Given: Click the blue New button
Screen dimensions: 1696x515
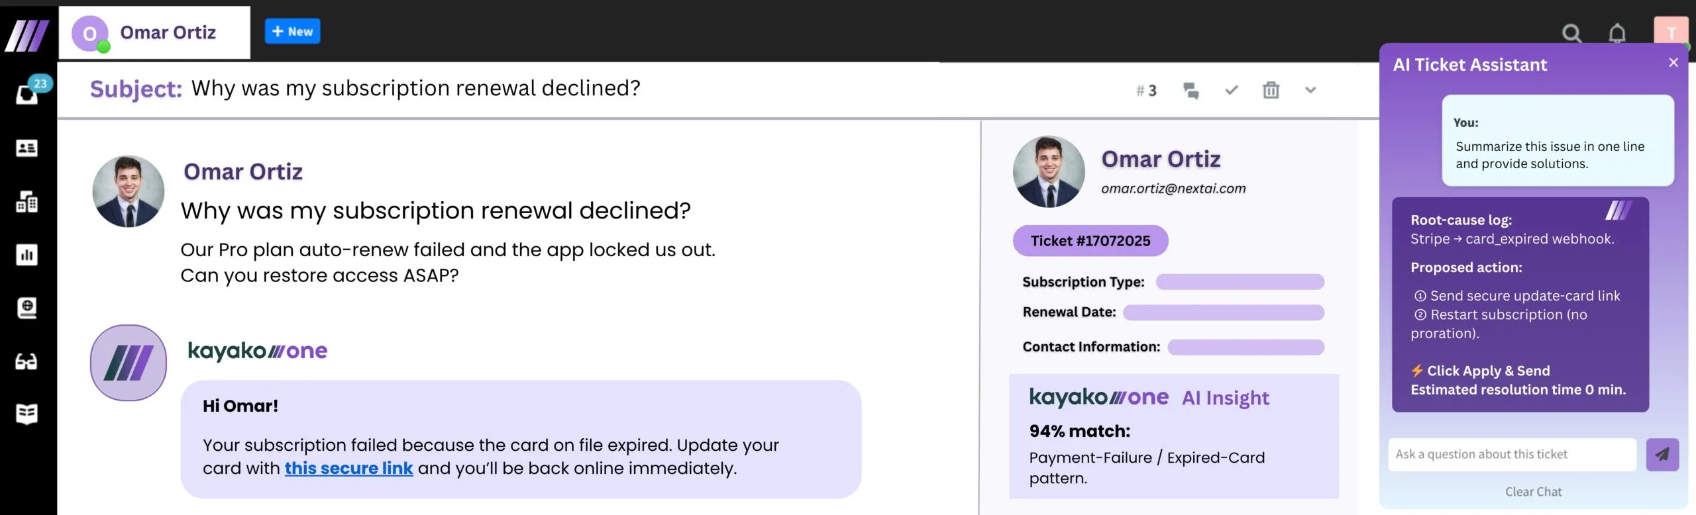Looking at the screenshot, I should coord(292,31).
